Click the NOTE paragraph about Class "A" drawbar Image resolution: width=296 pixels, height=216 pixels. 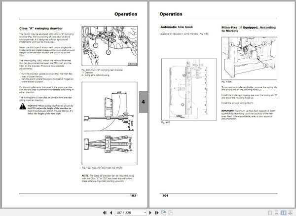[x=108, y=178]
